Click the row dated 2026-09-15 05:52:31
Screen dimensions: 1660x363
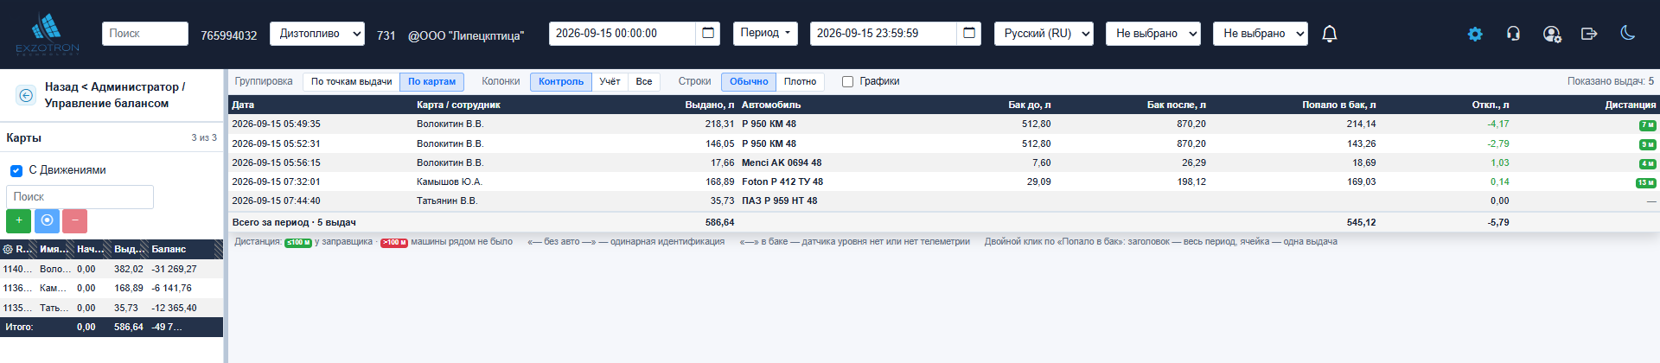[x=943, y=143]
